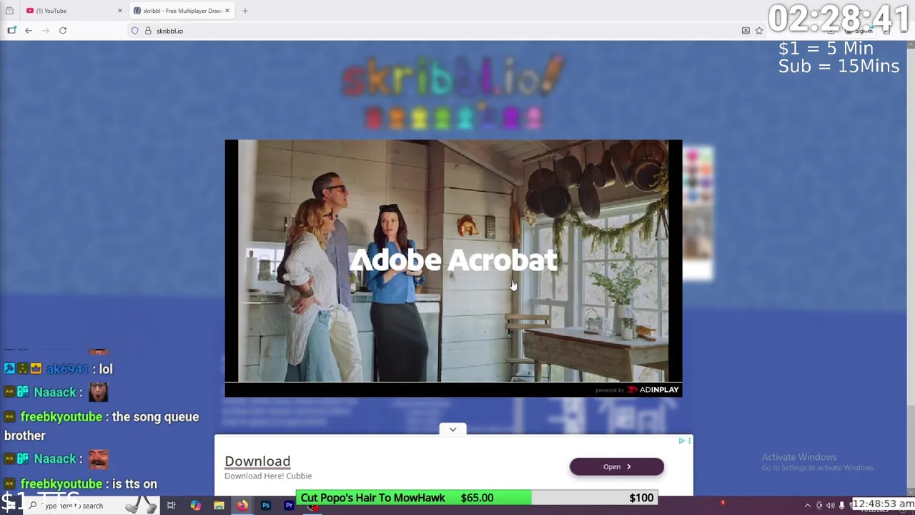Image resolution: width=915 pixels, height=515 pixels.
Task: Bookmark this page with the star icon
Action: point(759,31)
